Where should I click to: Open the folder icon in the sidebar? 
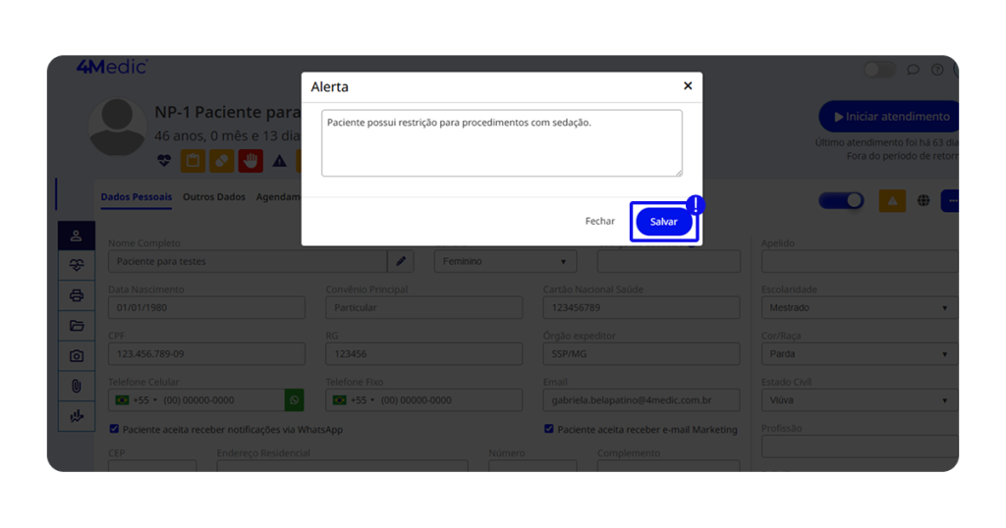(77, 326)
